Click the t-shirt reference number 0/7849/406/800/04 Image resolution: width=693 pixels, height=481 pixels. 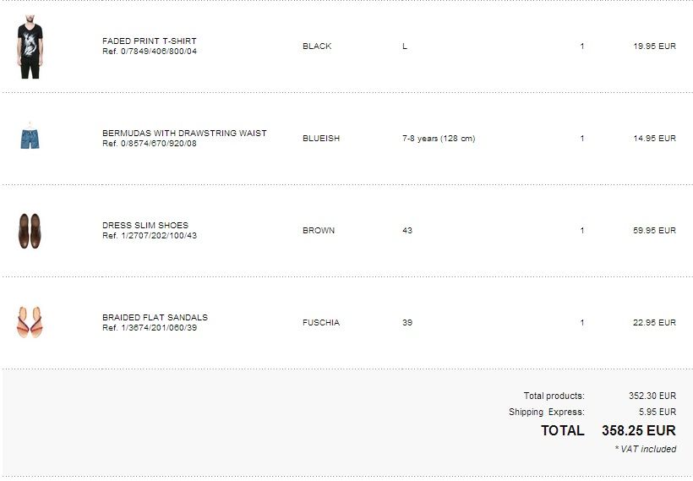pyautogui.click(x=150, y=52)
